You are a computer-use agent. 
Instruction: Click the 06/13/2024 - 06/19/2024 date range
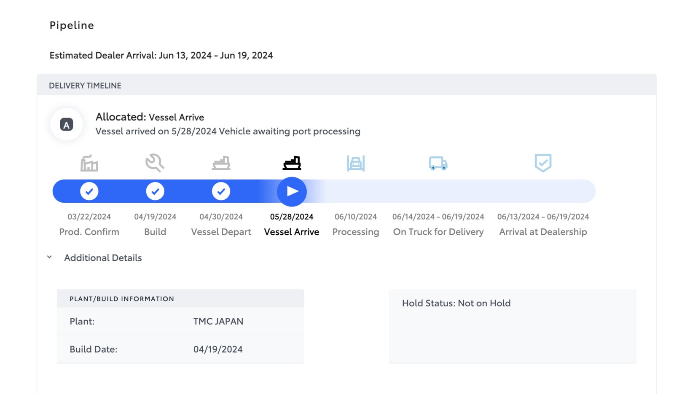tap(543, 217)
